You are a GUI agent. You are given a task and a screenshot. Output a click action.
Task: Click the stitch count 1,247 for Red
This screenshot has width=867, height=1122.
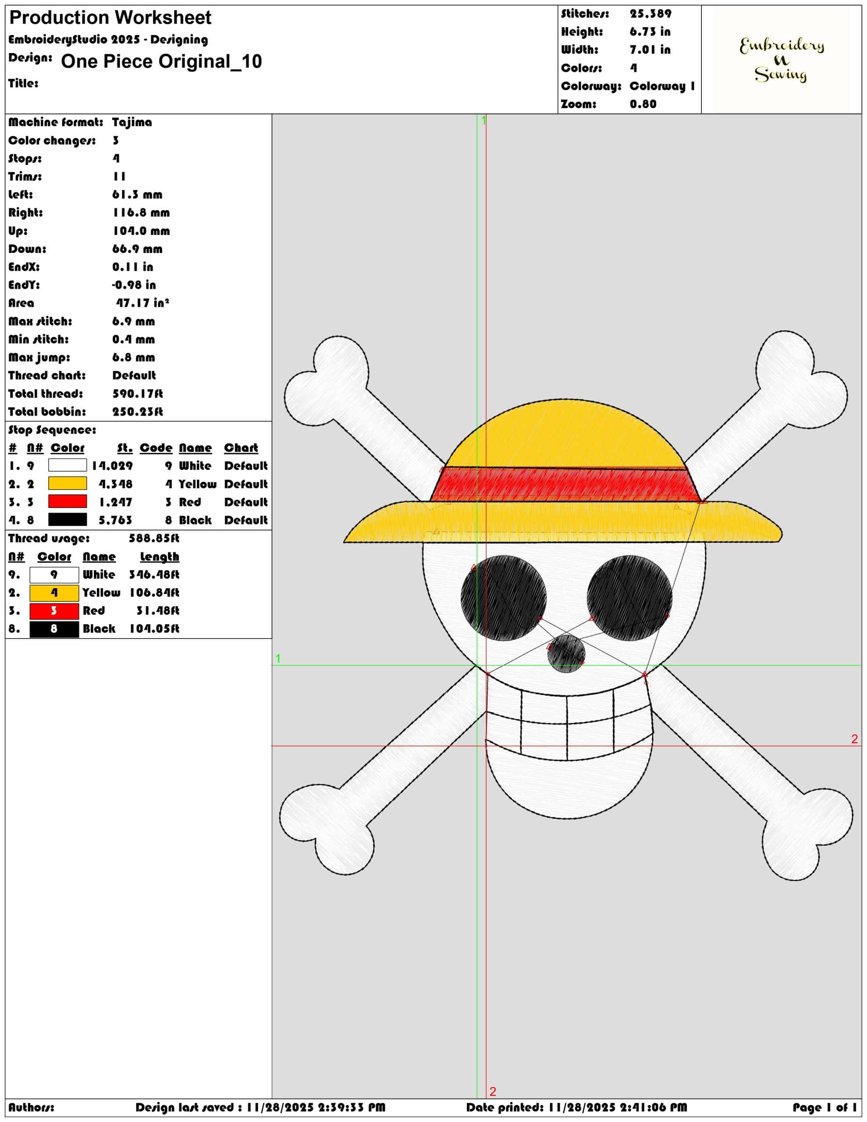pos(116,502)
